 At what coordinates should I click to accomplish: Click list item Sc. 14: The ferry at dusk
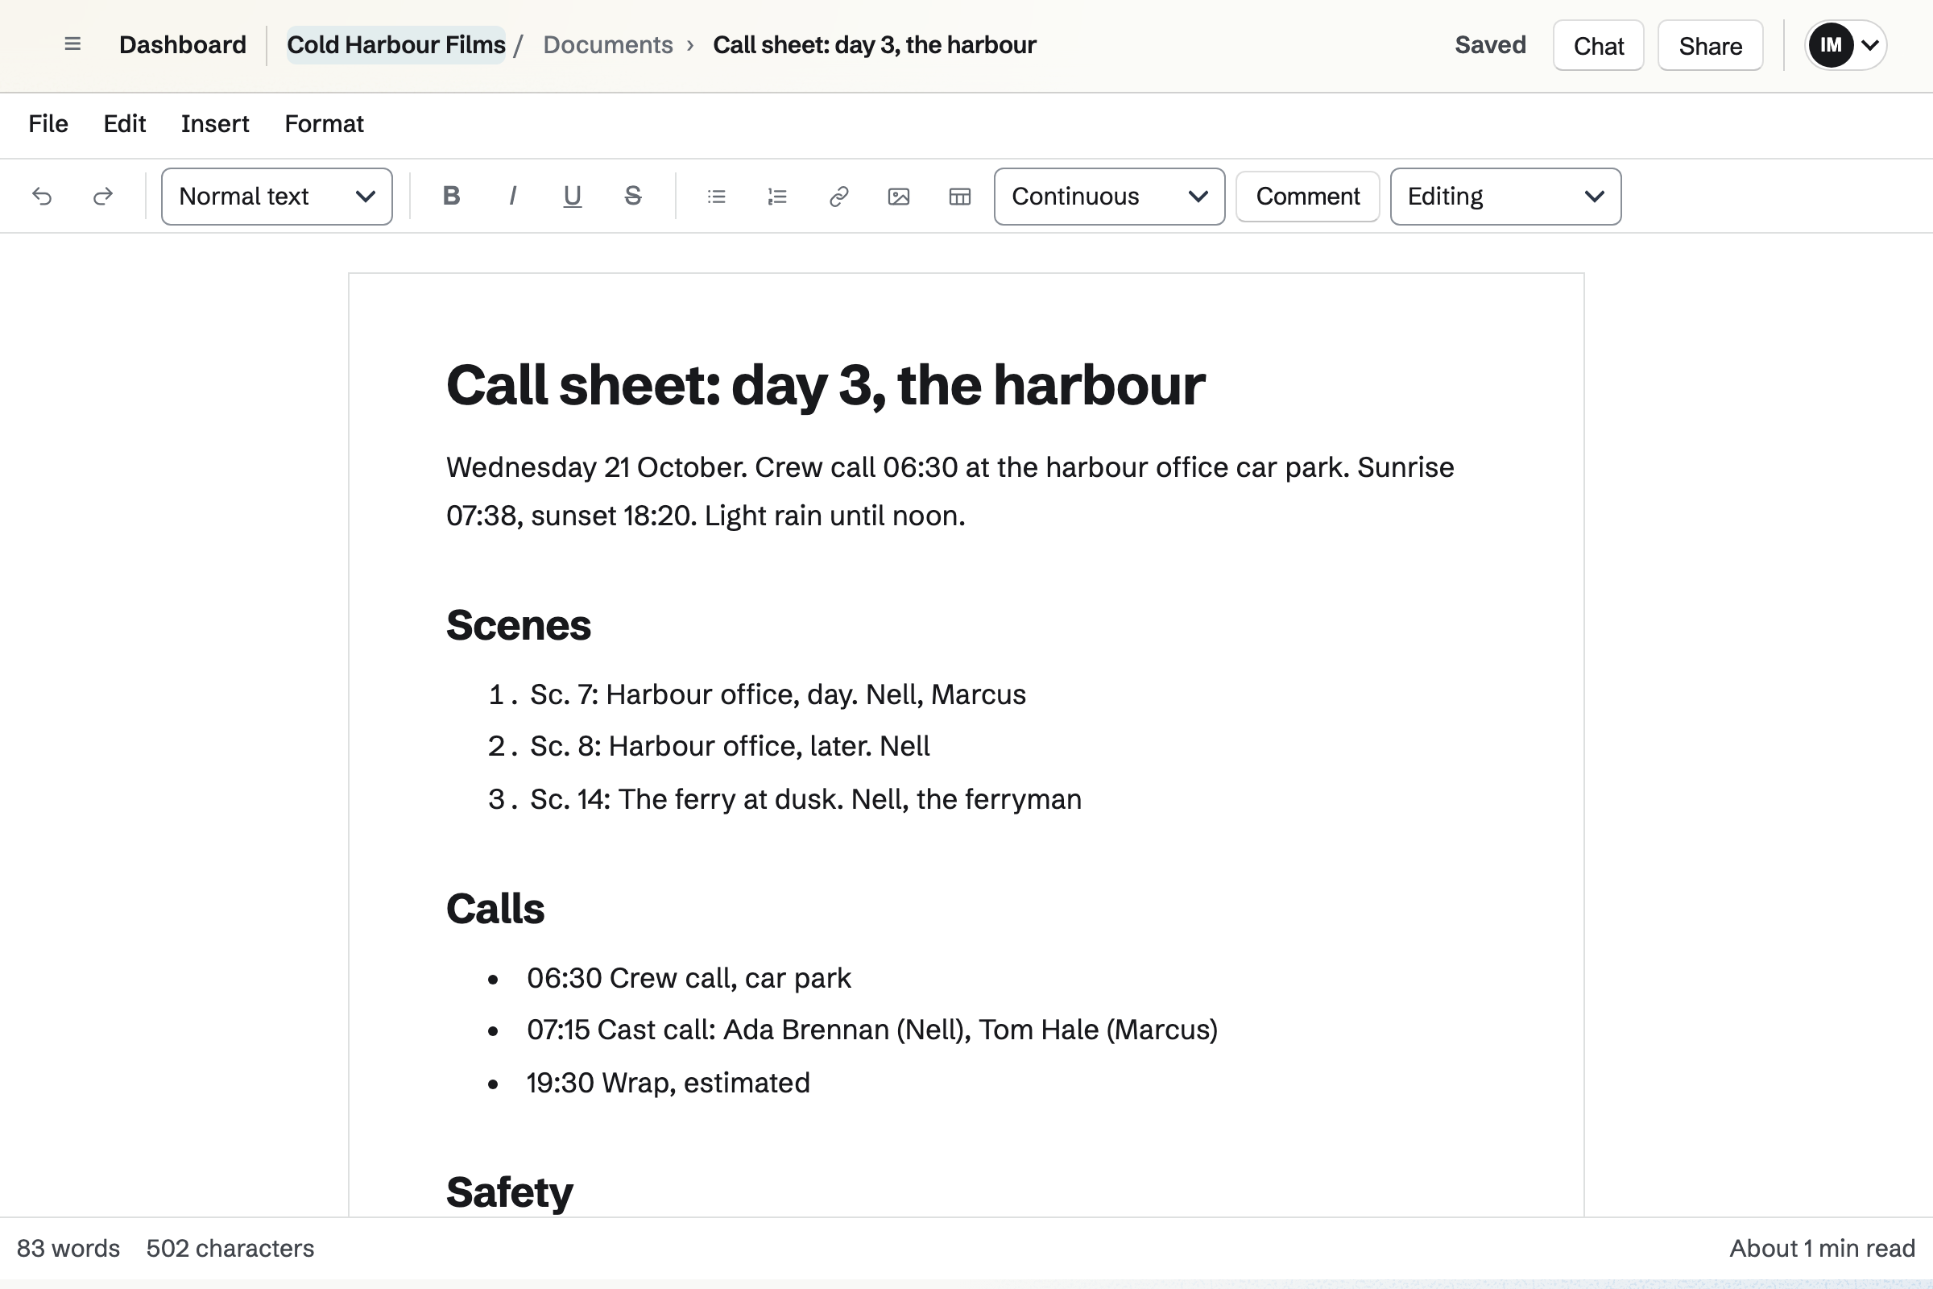click(805, 799)
